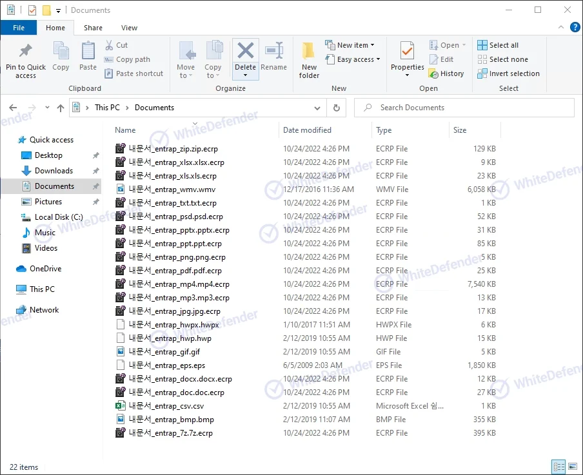Click the New folder icon

[x=309, y=52]
